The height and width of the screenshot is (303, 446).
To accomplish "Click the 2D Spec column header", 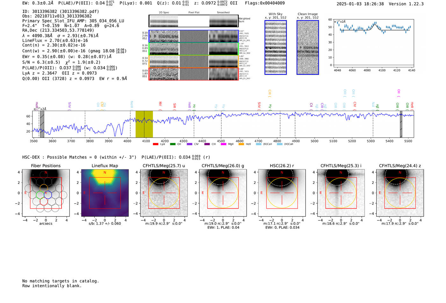I will [x=164, y=13].
